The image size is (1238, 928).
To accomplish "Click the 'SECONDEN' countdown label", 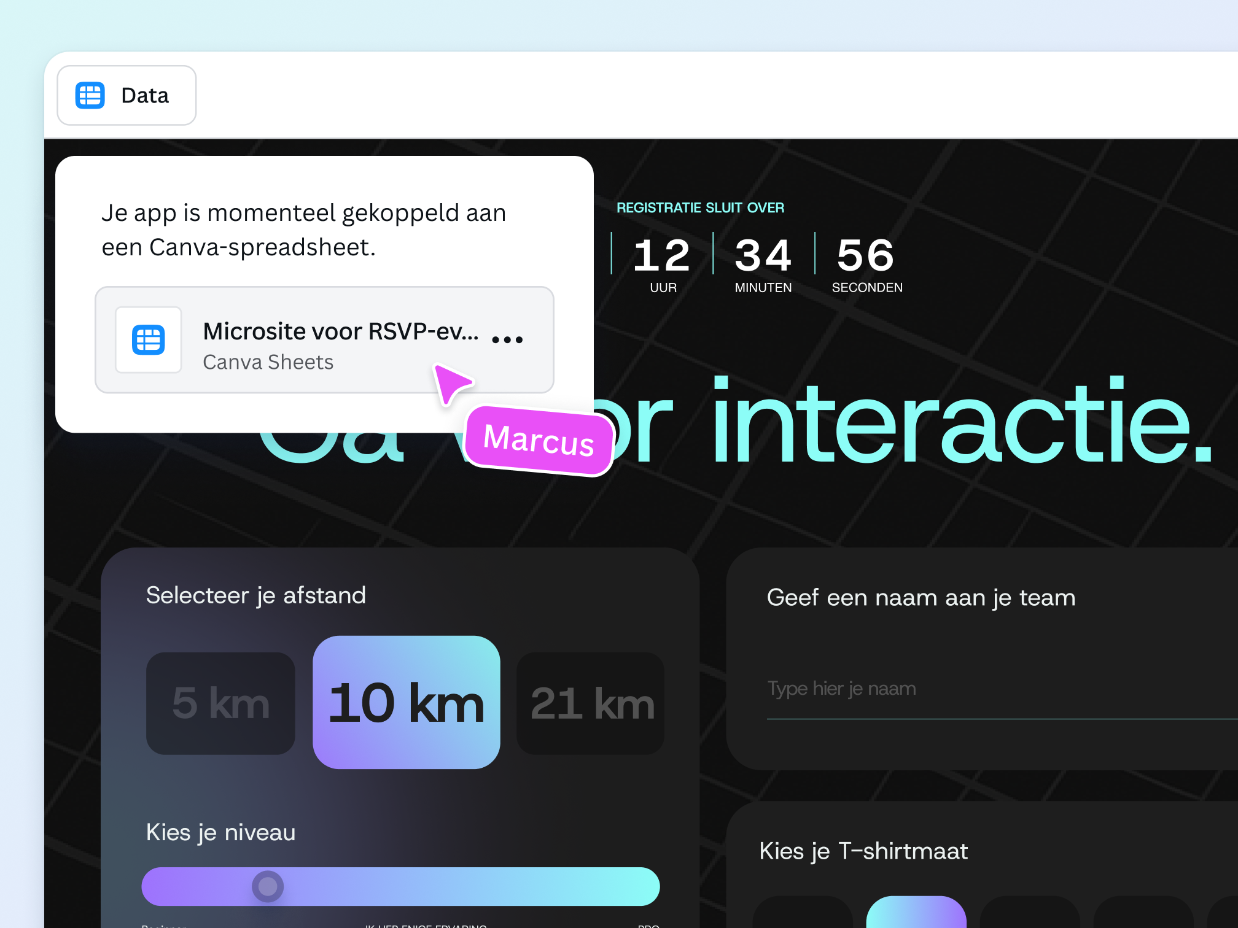I will (867, 288).
